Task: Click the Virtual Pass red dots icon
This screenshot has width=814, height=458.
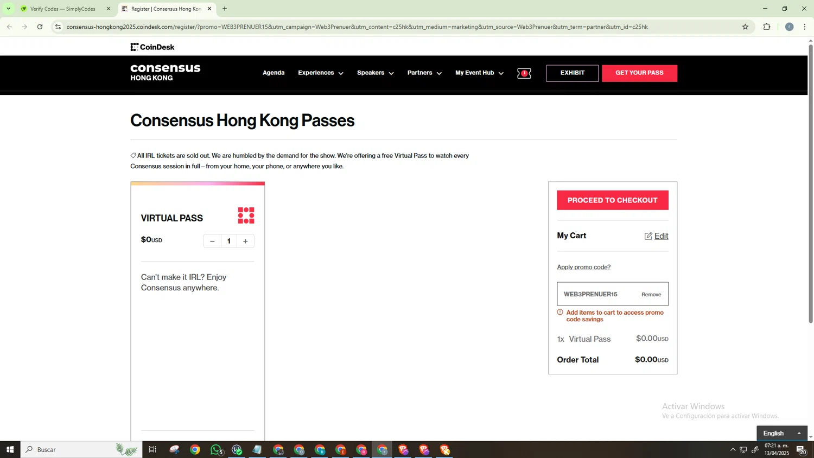Action: coord(246,215)
